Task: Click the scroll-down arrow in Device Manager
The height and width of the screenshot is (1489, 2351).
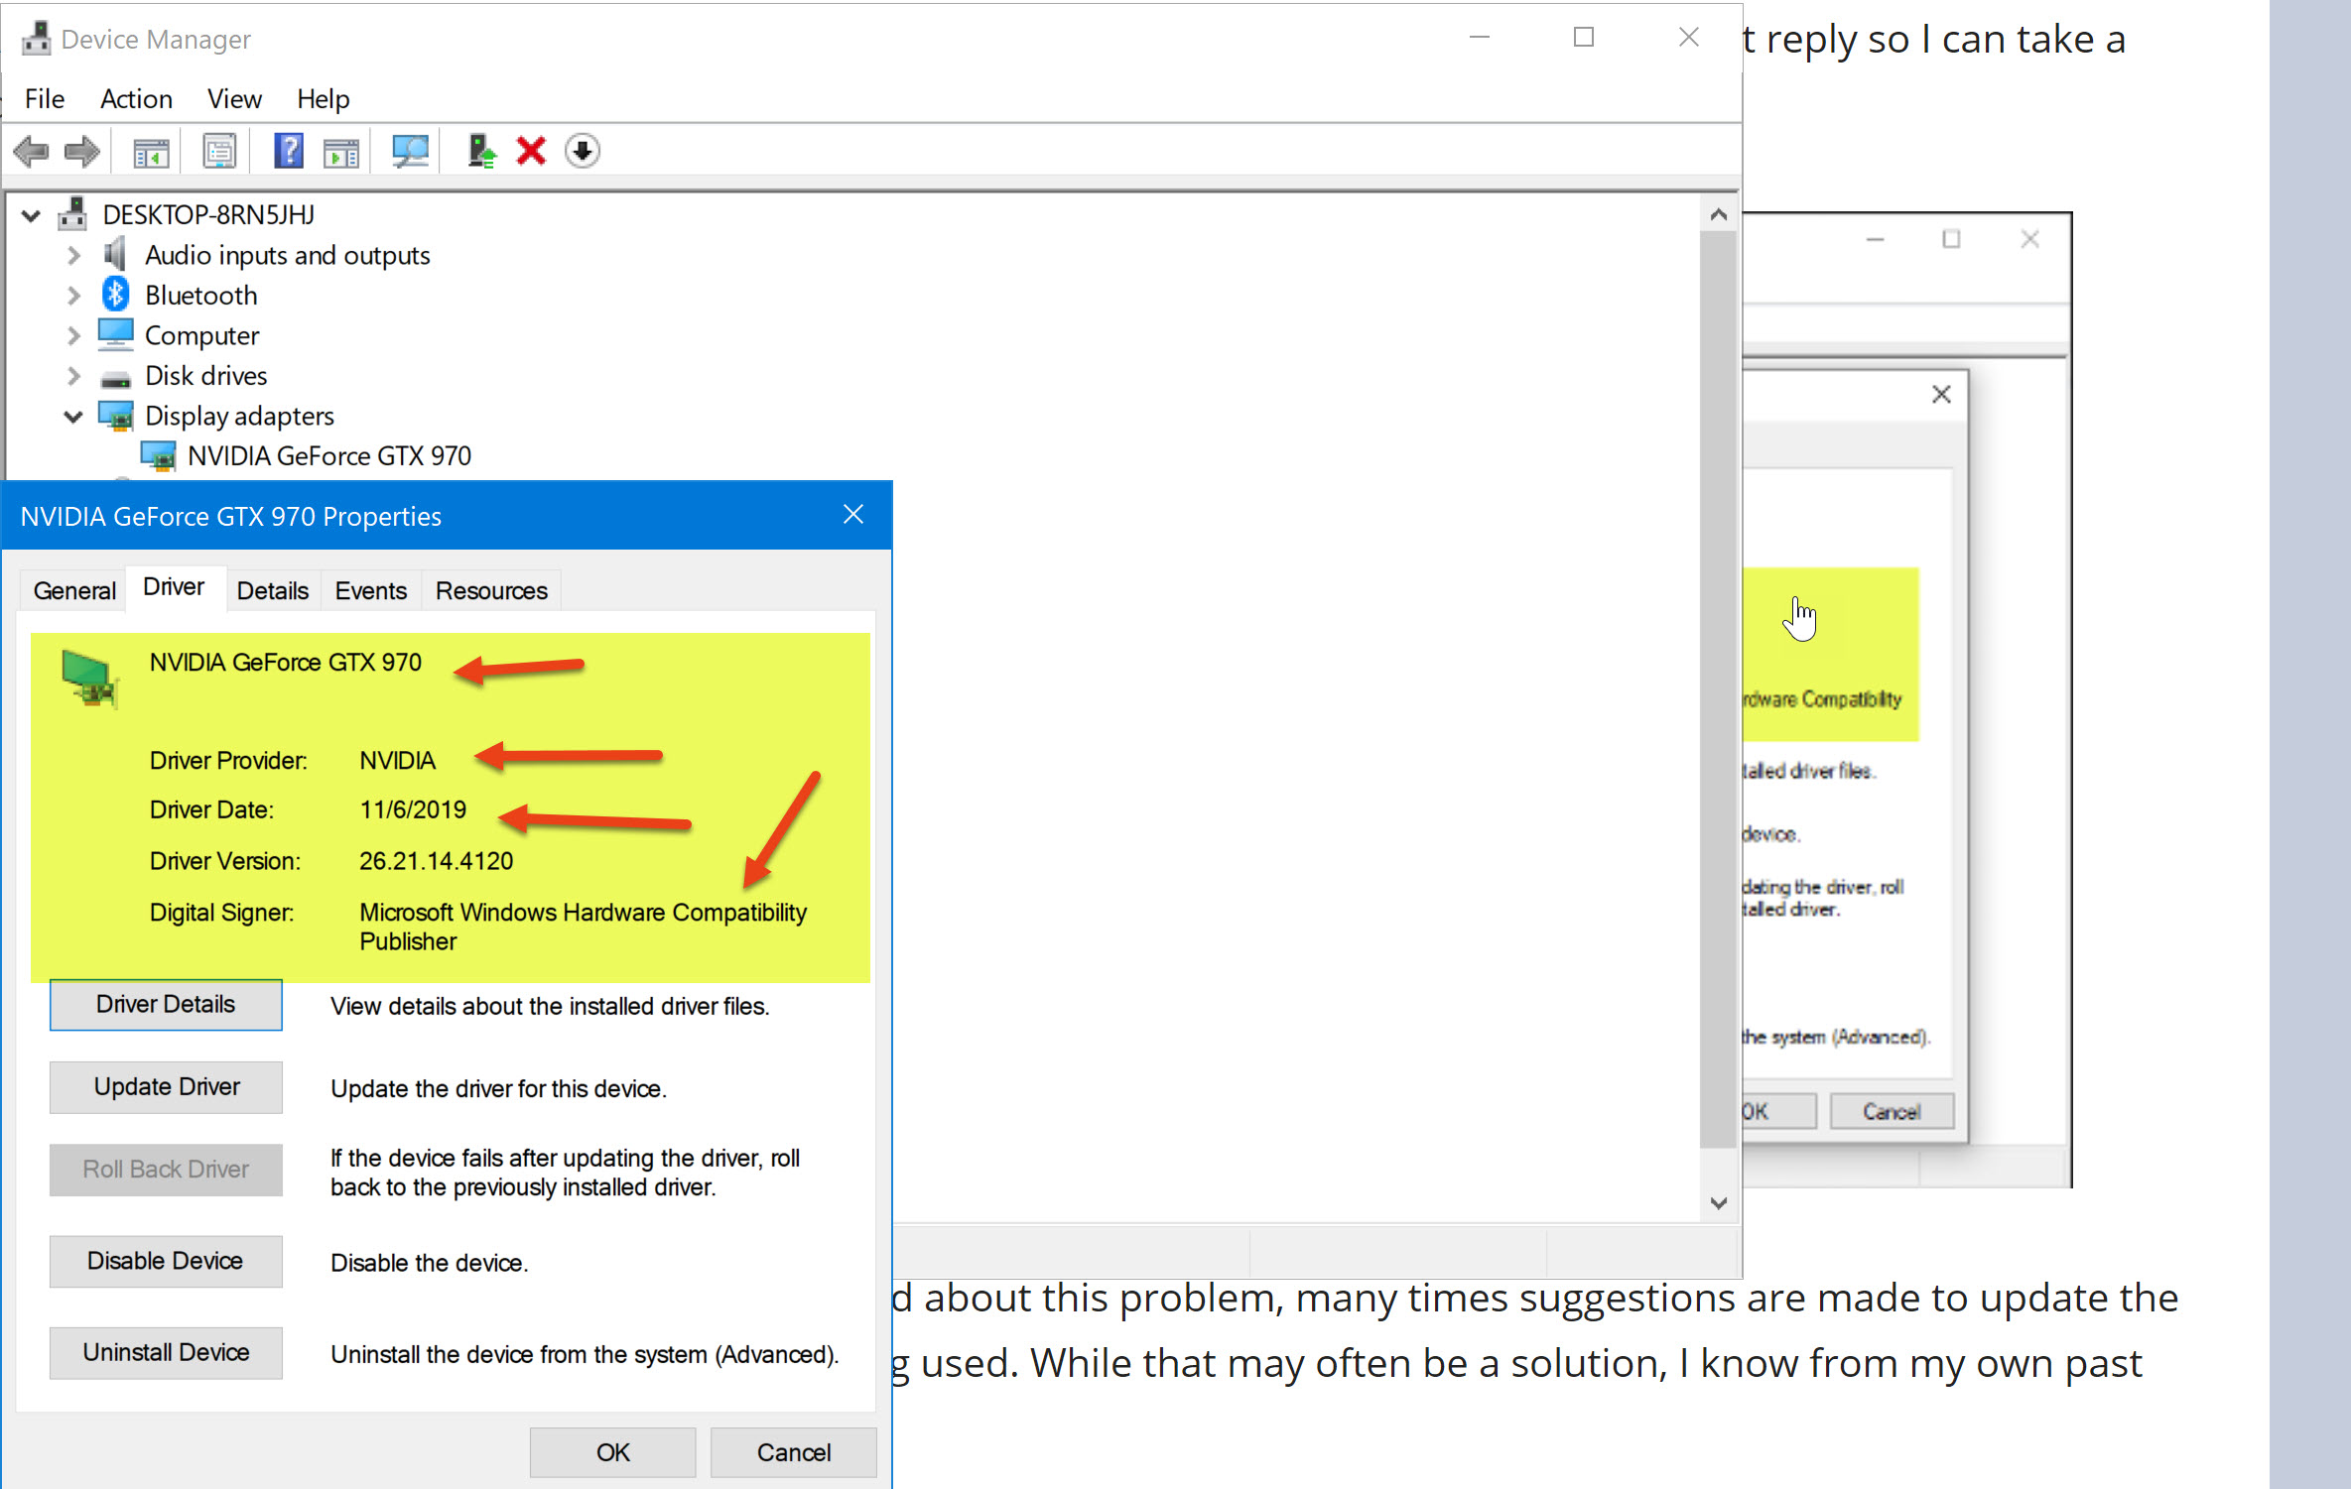Action: point(1719,1203)
